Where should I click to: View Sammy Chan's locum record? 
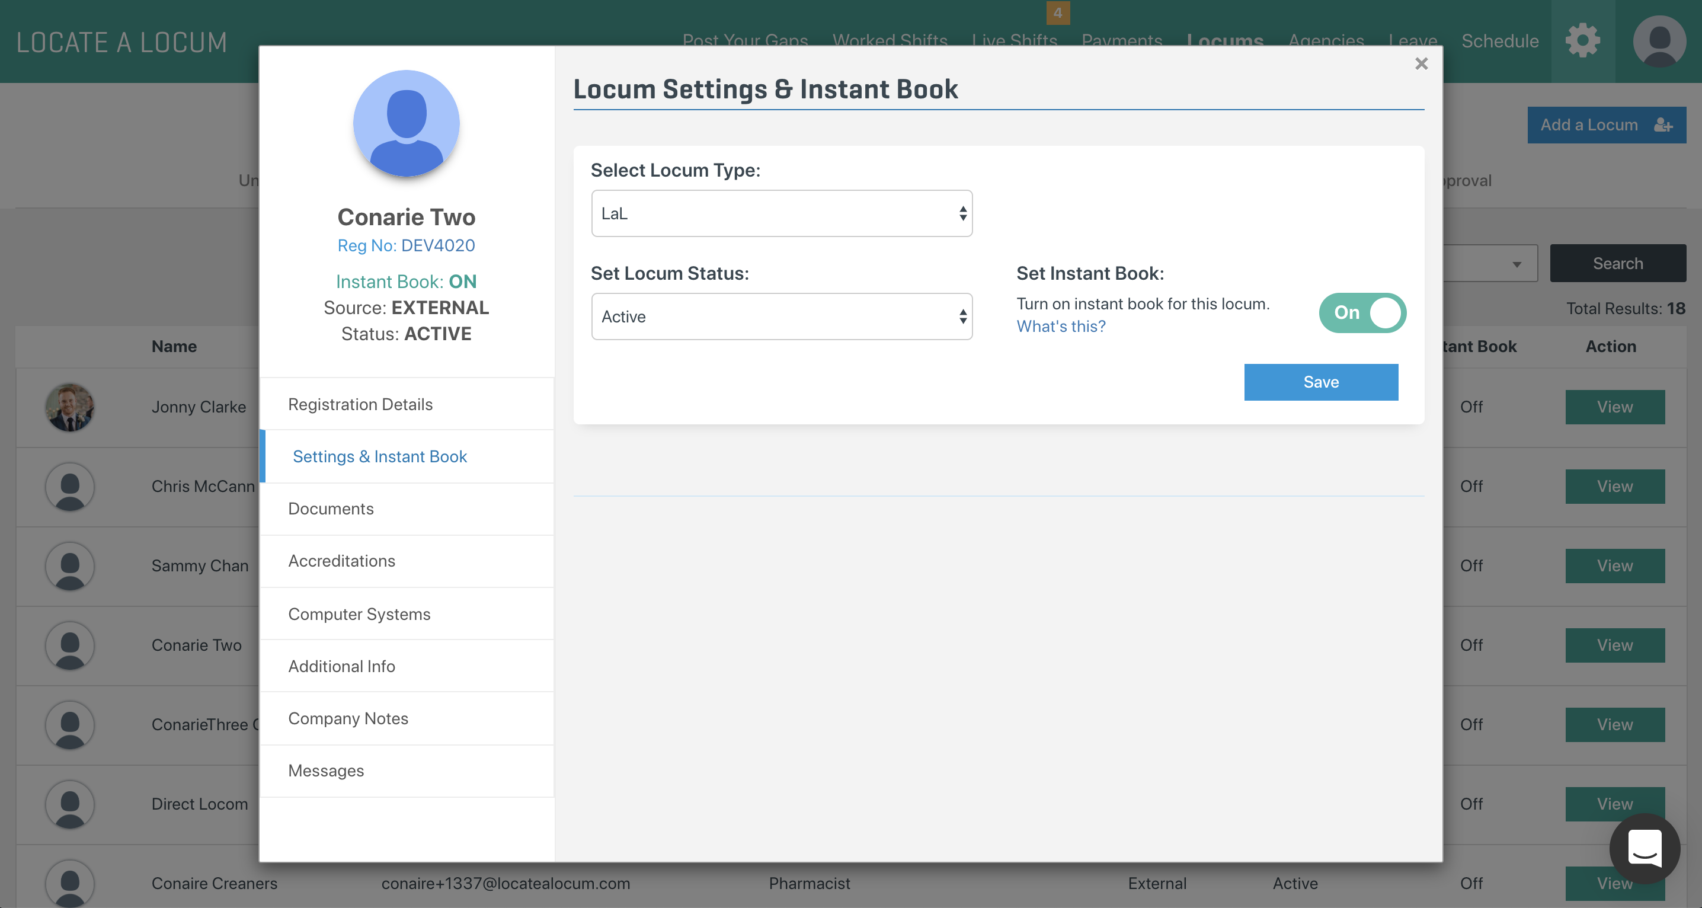(1614, 565)
